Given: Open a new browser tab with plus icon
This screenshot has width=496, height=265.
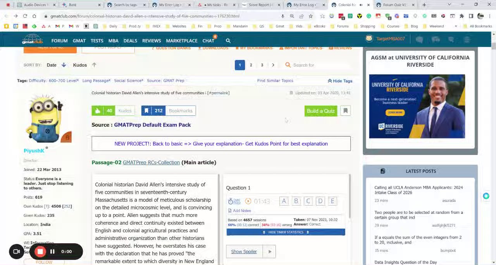Looking at the screenshot, I should [x=424, y=5].
